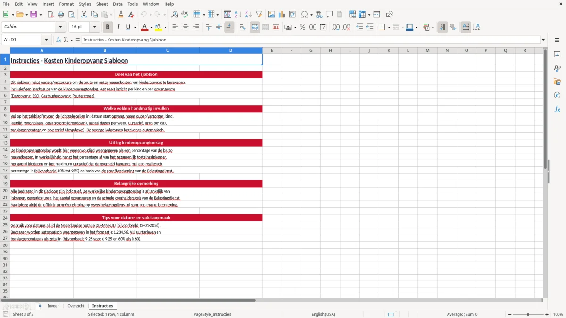Open font color dropdown arrow
Screen dimensions: 566x318
pos(151,27)
